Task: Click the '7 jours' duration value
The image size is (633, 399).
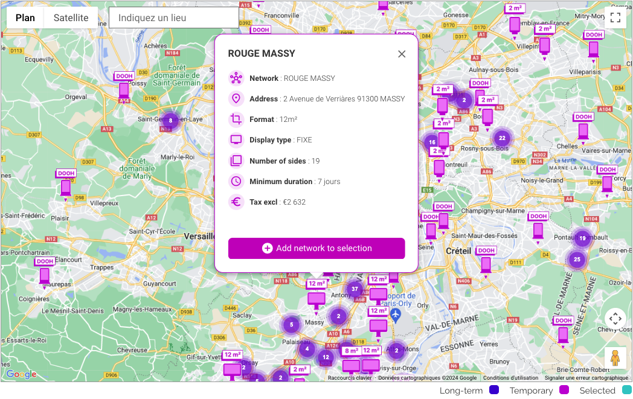Action: (x=329, y=182)
